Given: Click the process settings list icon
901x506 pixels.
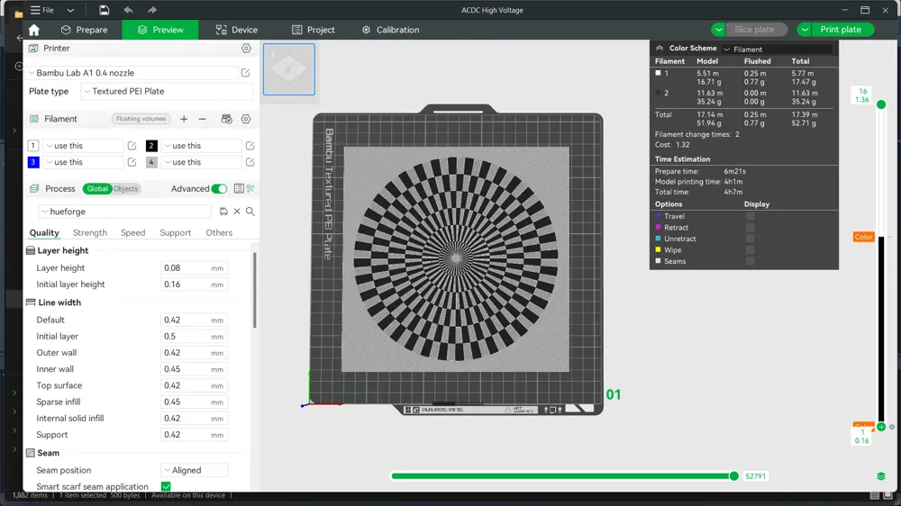Looking at the screenshot, I should pyautogui.click(x=239, y=188).
